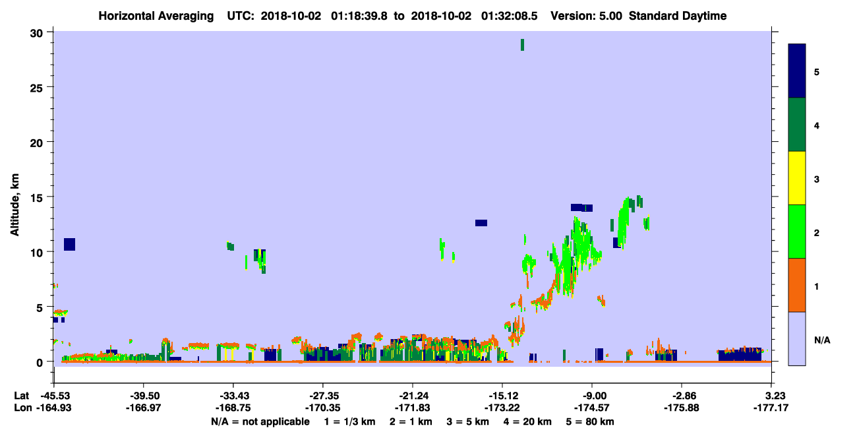Screen dimensions: 857x440
Task: Click the dark blue block near 12.5 km altitude
Action: [481, 223]
